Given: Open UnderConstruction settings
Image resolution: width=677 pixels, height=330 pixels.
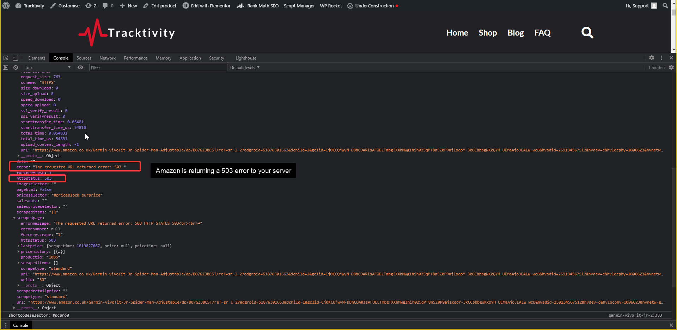Looking at the screenshot, I should click(372, 6).
